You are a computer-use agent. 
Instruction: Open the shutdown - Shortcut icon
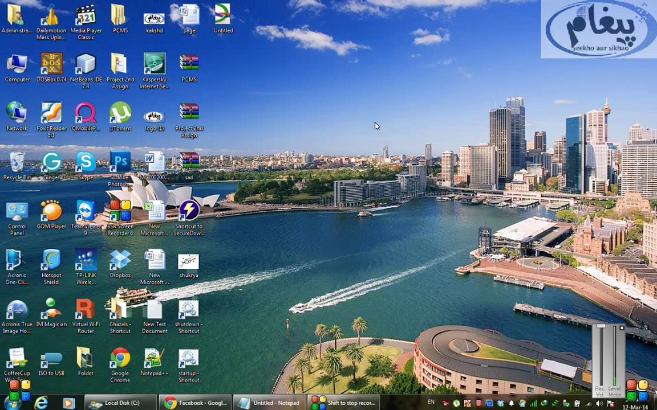click(189, 316)
